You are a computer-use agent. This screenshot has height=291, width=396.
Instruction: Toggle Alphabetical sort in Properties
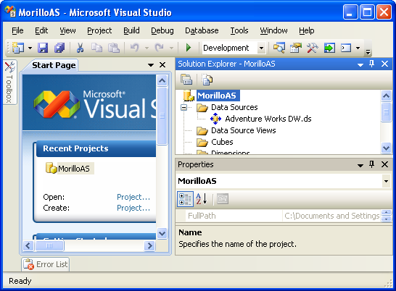pyautogui.click(x=202, y=199)
